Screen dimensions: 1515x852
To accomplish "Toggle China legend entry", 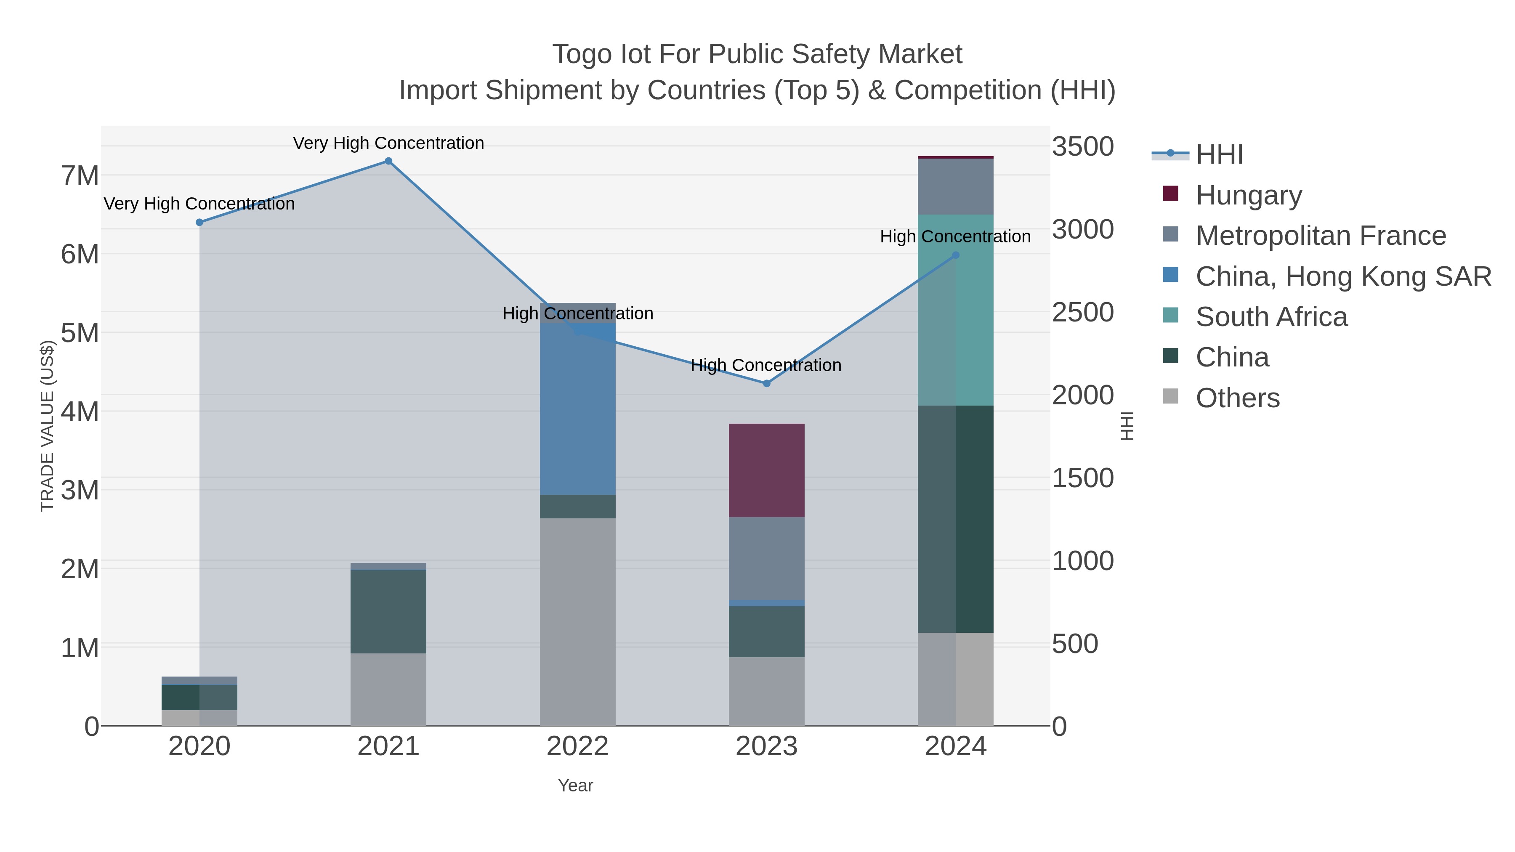I will click(1216, 357).
